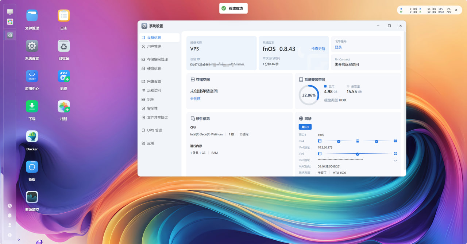Screen dimensions: 467x244
Task: Click 去创建 to create storage space
Action: click(195, 99)
